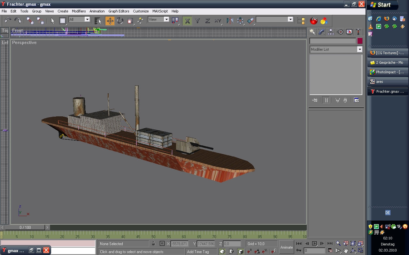
Task: Click the colored spheres icon beside Material Editor
Action: [324, 21]
